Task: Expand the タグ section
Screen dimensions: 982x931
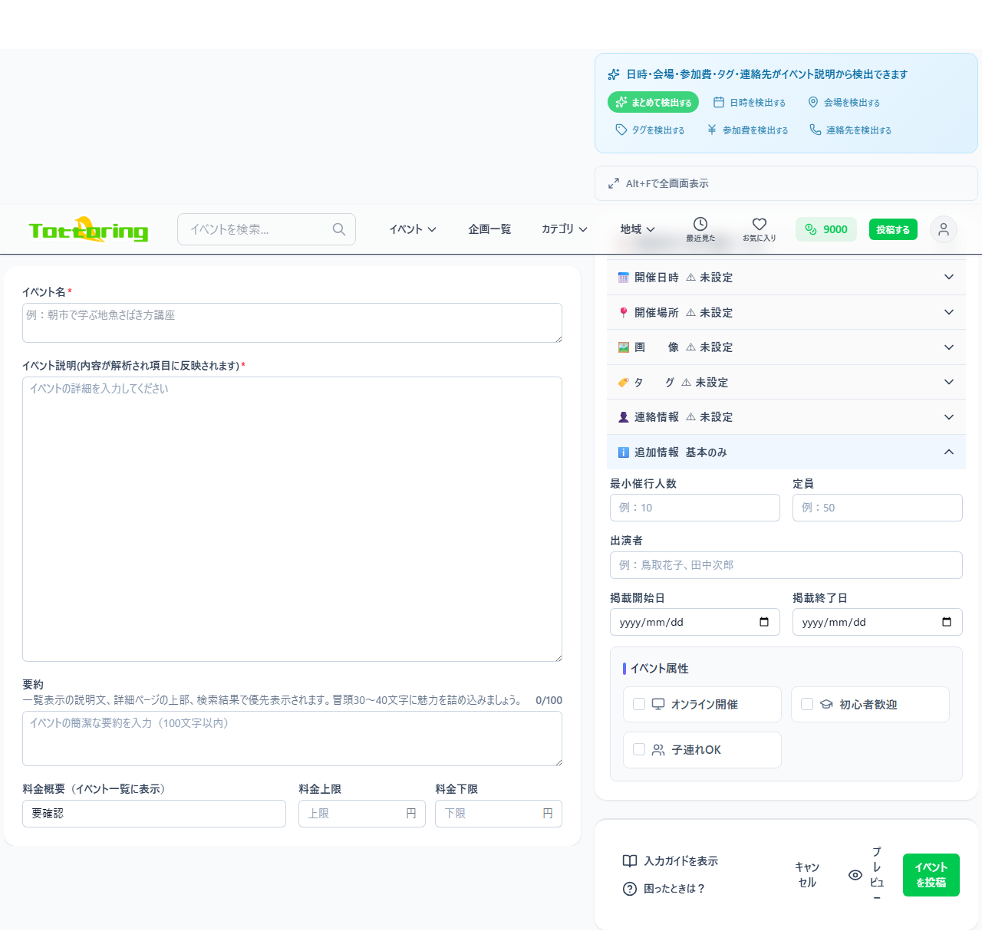Action: click(x=786, y=382)
